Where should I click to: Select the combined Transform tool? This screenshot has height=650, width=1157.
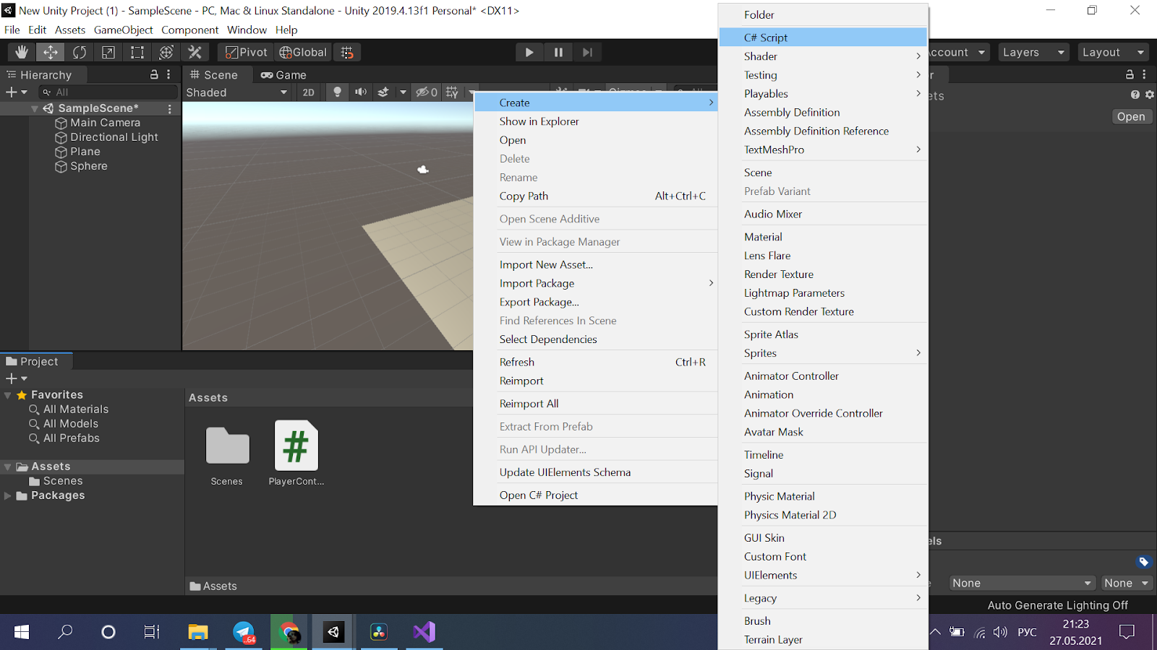click(x=166, y=52)
